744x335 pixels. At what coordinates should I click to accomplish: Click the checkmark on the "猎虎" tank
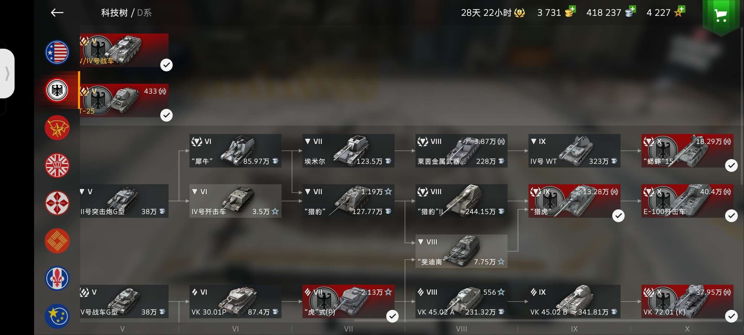click(618, 216)
